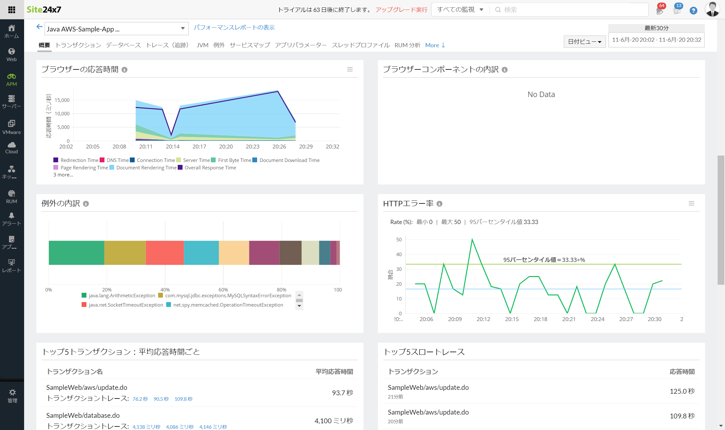Open the VMware sidebar section
This screenshot has width=725, height=430.
click(x=12, y=127)
